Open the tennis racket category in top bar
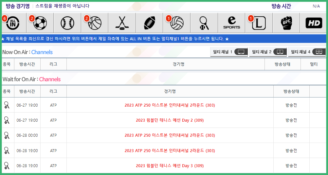Image resolution: width=328 pixels, height=175 pixels. 204,23
